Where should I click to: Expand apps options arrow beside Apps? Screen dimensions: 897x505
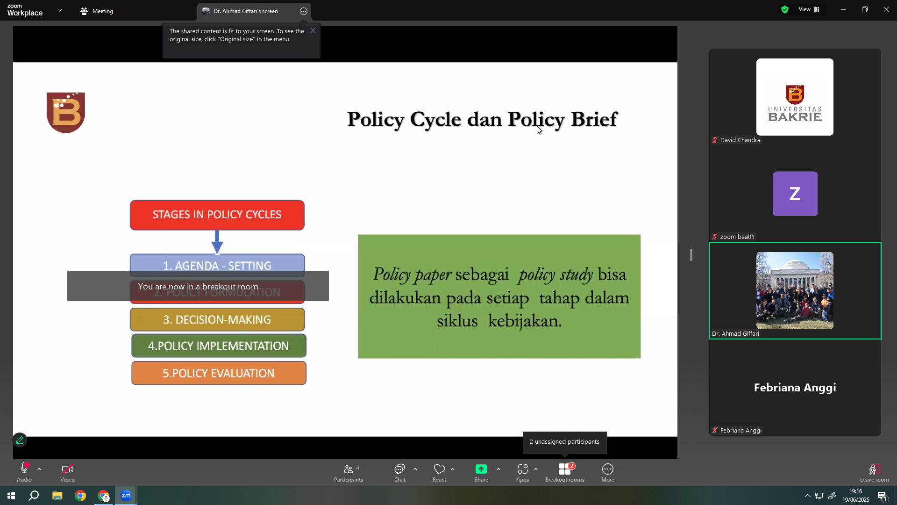(536, 469)
